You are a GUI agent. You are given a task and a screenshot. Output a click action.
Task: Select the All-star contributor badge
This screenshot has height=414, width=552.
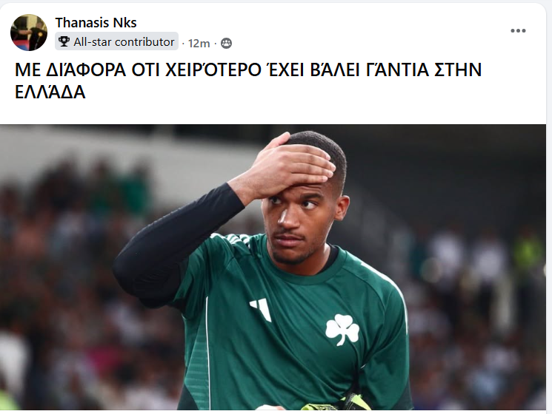coord(116,42)
